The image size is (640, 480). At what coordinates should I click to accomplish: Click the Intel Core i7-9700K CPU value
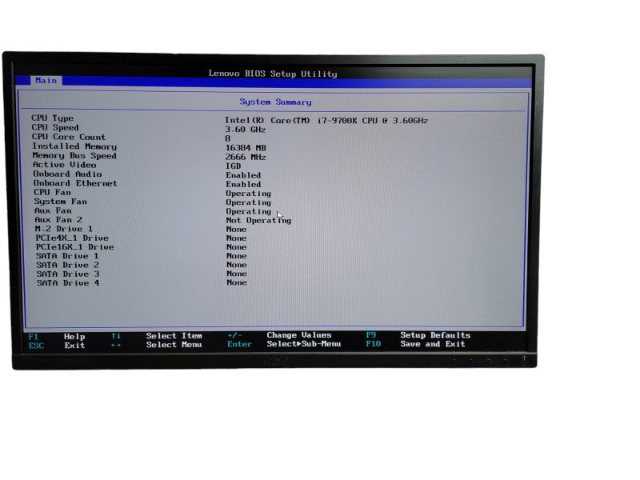coord(326,121)
